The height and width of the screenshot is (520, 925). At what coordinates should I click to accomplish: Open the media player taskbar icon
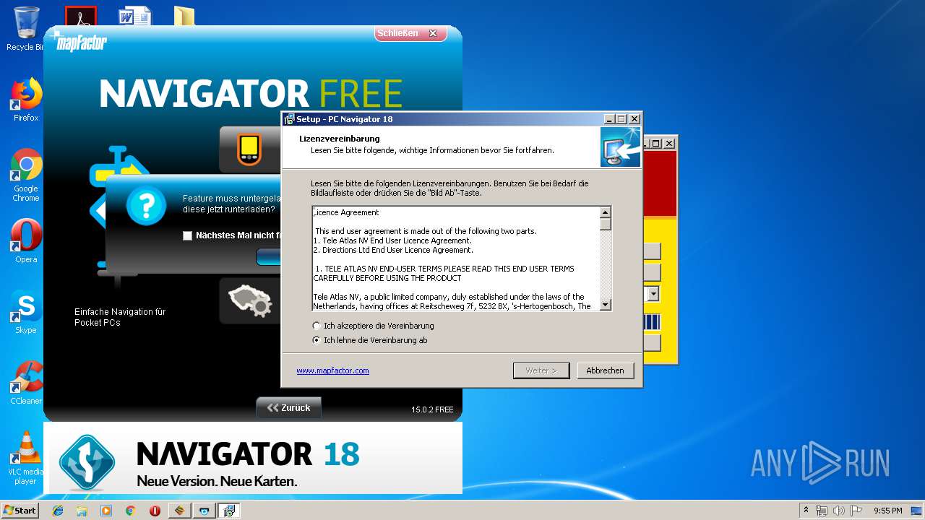point(106,511)
